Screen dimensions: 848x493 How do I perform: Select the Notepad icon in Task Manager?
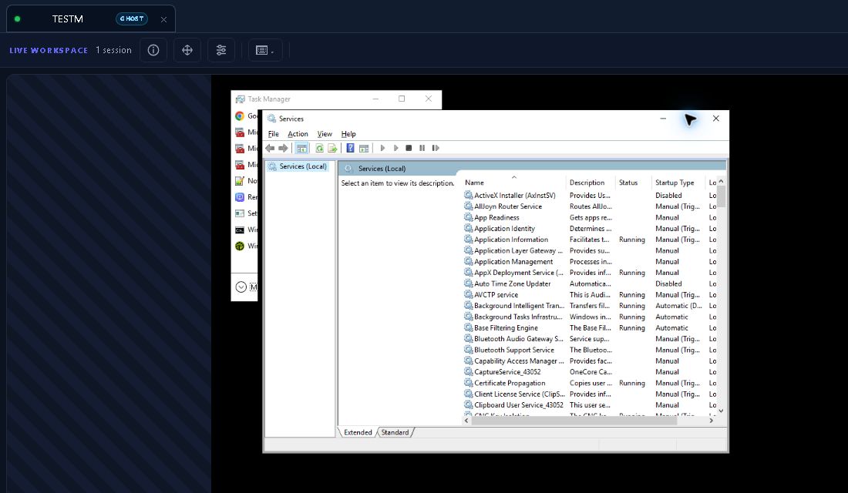240,180
